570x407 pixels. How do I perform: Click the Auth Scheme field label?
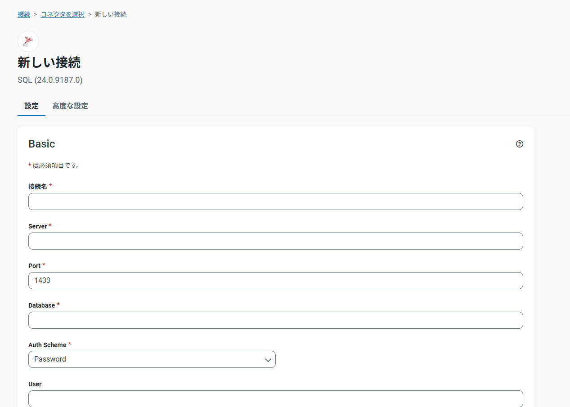click(x=47, y=345)
